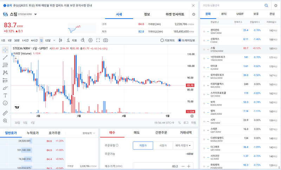Toggle 로그 scale on chart

point(186,123)
